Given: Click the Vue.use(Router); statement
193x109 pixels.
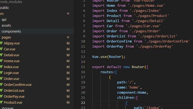Looking at the screenshot, I should pos(109,57).
